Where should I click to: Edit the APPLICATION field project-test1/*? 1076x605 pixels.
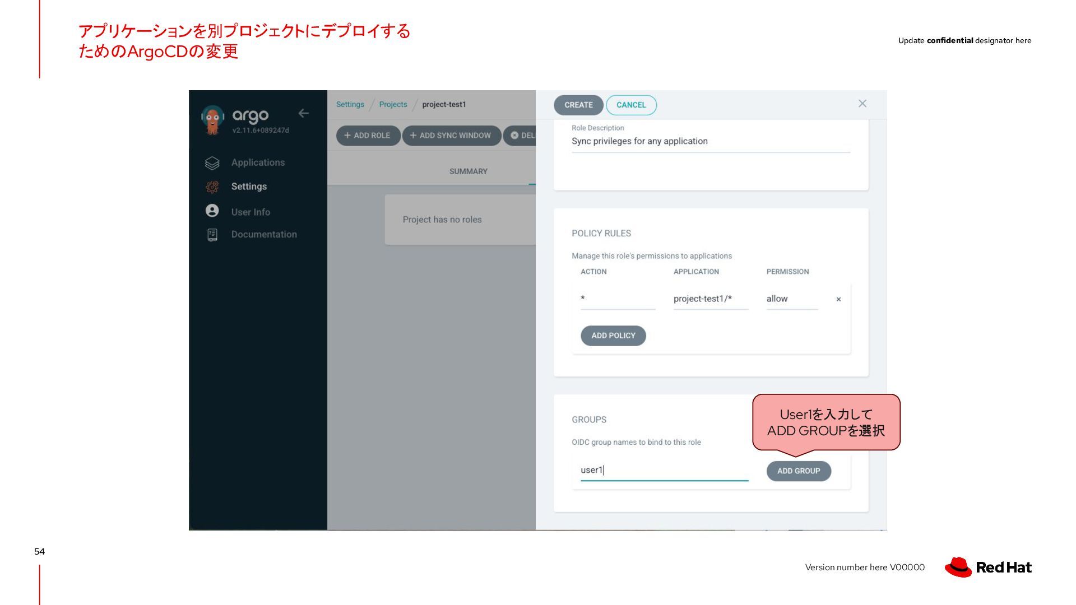(711, 299)
